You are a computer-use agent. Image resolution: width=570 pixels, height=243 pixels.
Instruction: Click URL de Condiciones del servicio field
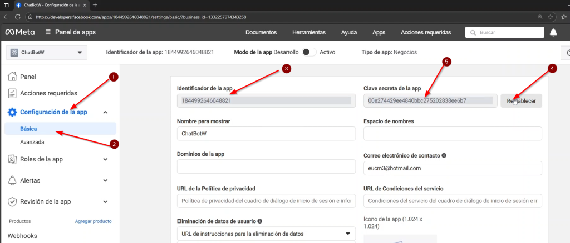(453, 201)
